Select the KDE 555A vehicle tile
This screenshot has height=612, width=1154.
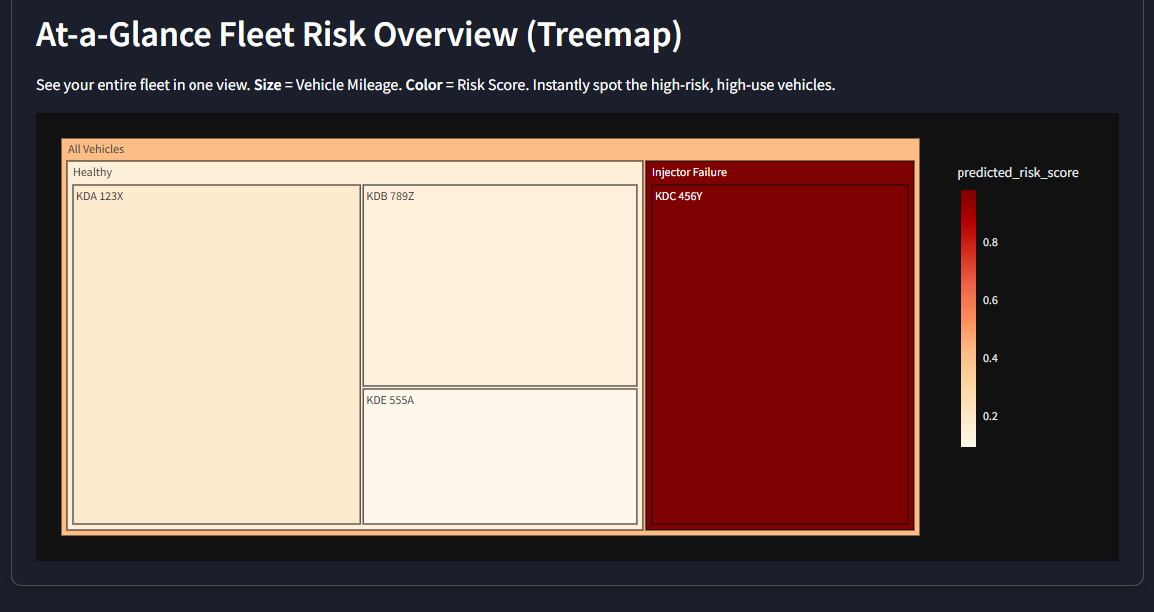click(x=501, y=457)
